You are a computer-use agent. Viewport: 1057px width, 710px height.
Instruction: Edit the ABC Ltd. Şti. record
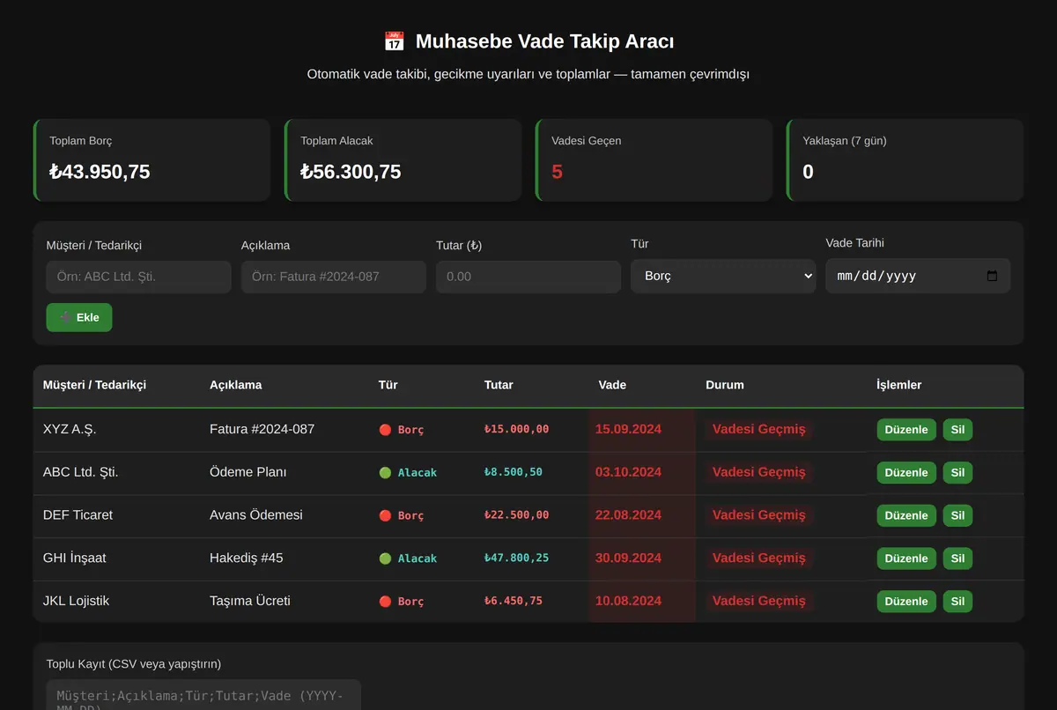[906, 473]
